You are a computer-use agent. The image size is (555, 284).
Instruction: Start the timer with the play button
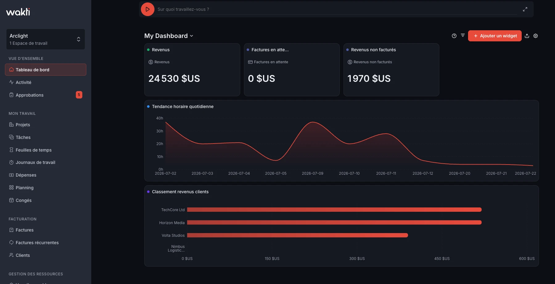[148, 9]
